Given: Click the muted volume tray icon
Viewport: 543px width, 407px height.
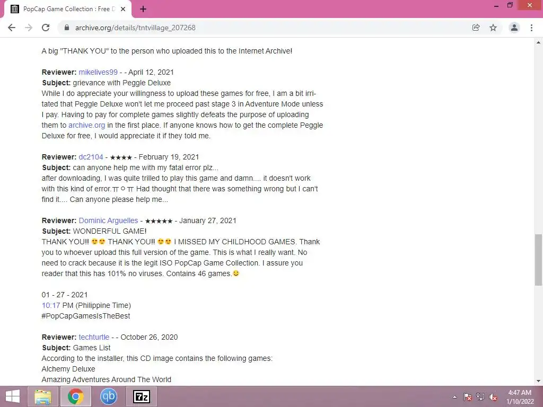Looking at the screenshot, I should click(x=493, y=397).
